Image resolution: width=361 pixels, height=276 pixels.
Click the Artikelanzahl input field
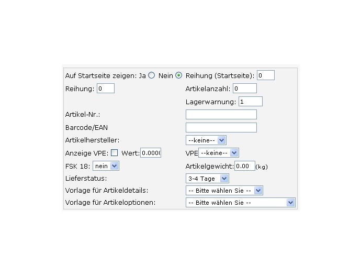click(245, 89)
